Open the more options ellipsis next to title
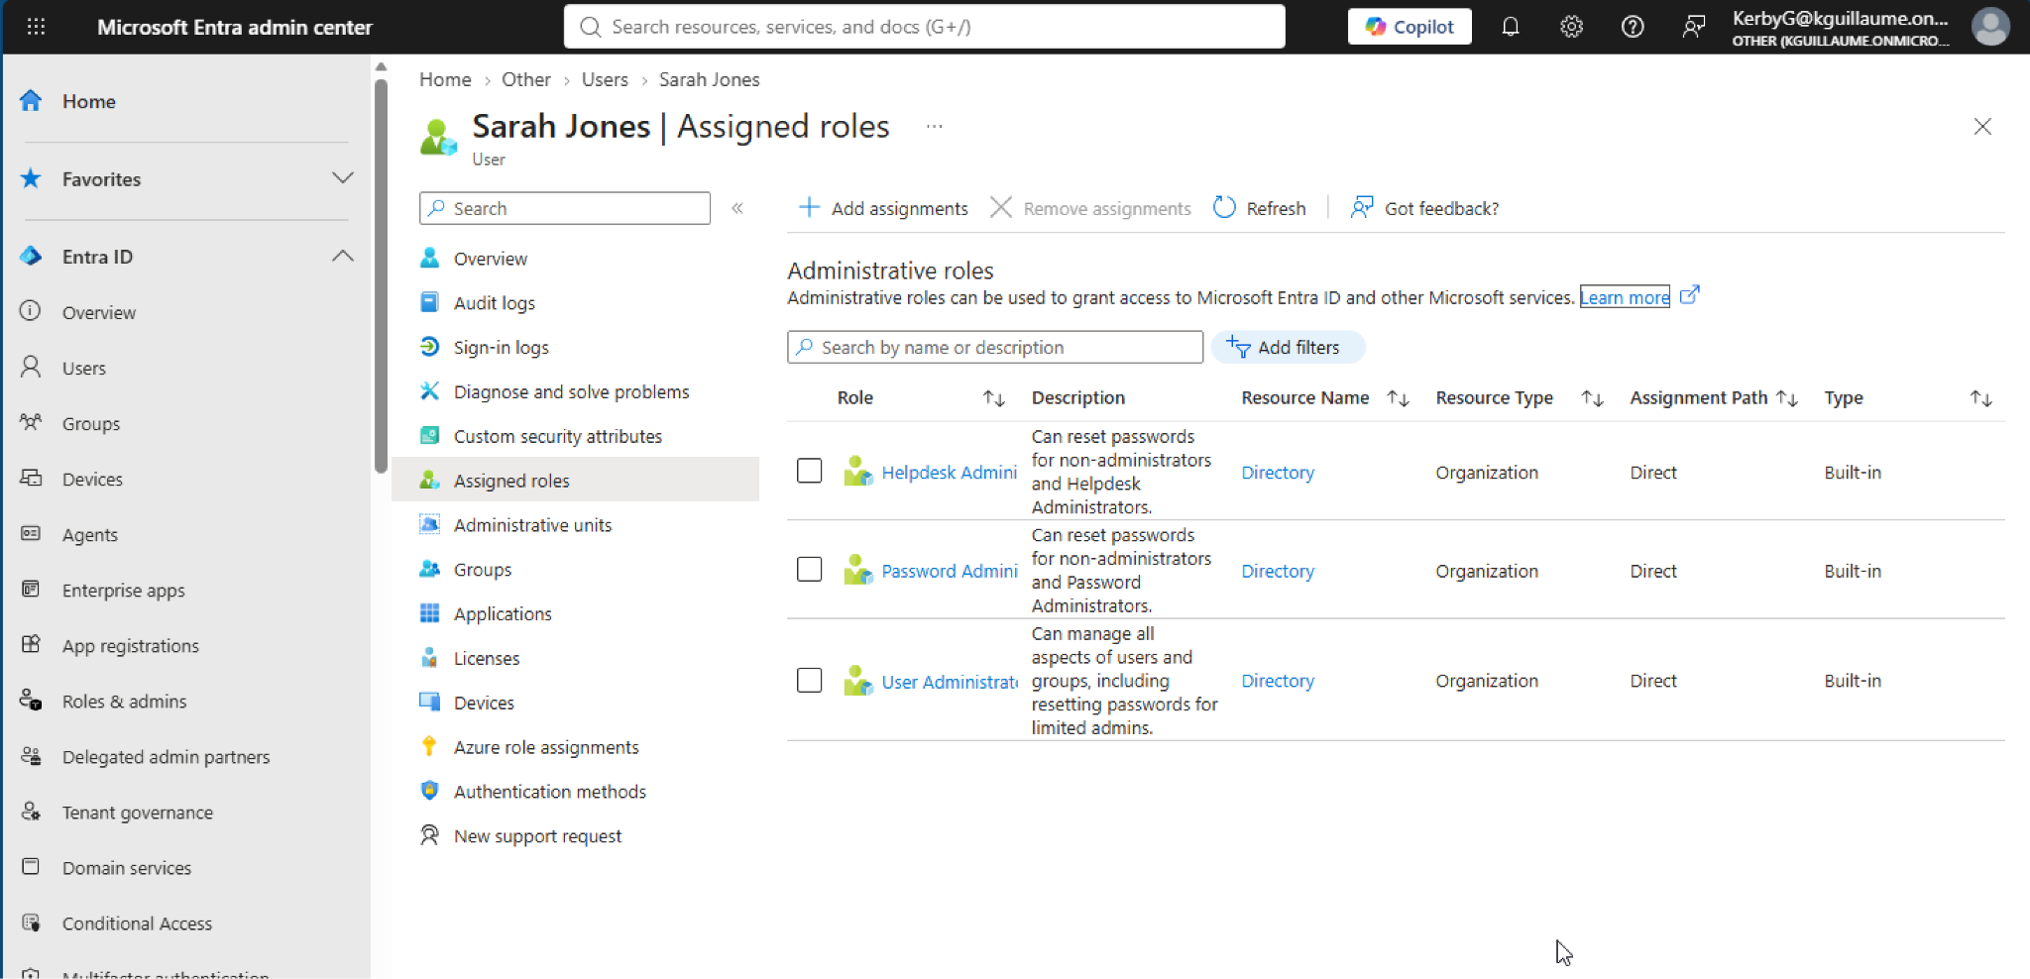This screenshot has height=979, width=2030. [x=934, y=126]
